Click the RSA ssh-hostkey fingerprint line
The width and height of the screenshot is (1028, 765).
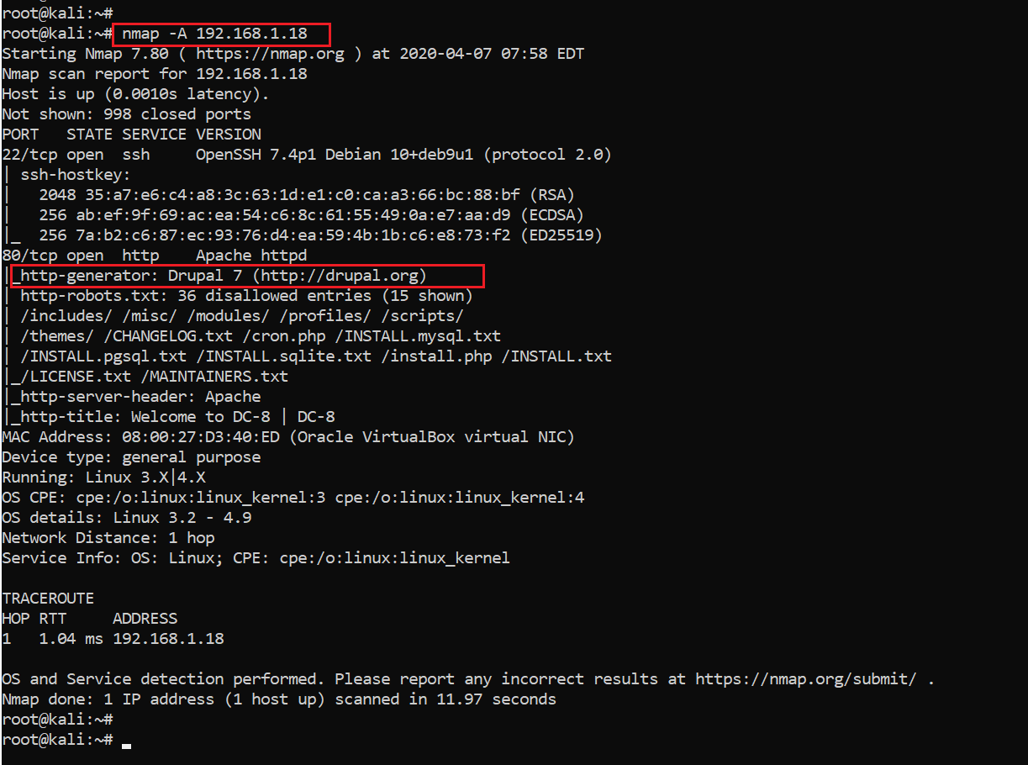pos(306,195)
